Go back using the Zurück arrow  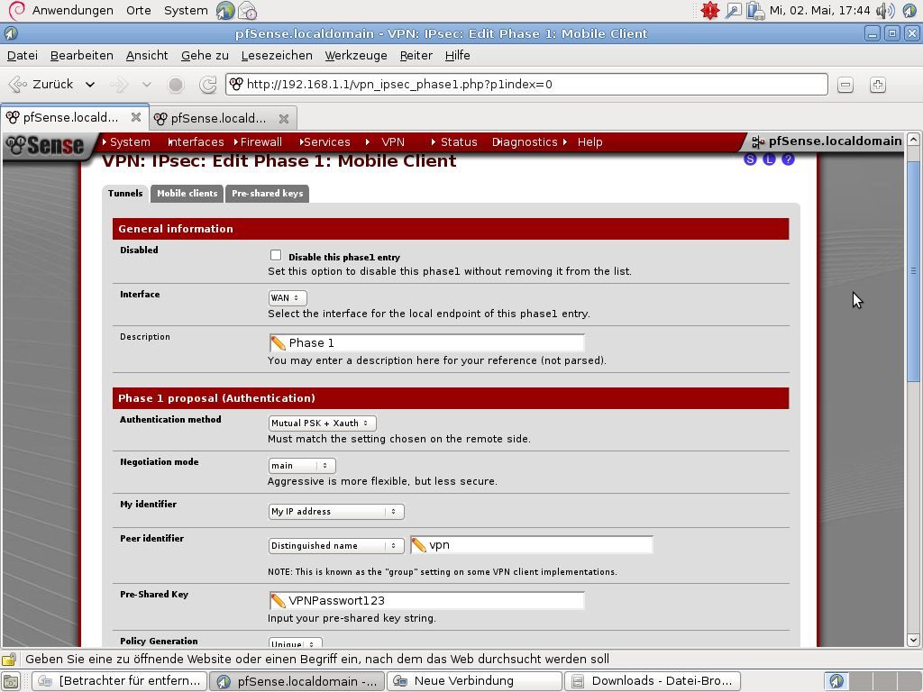pos(41,84)
